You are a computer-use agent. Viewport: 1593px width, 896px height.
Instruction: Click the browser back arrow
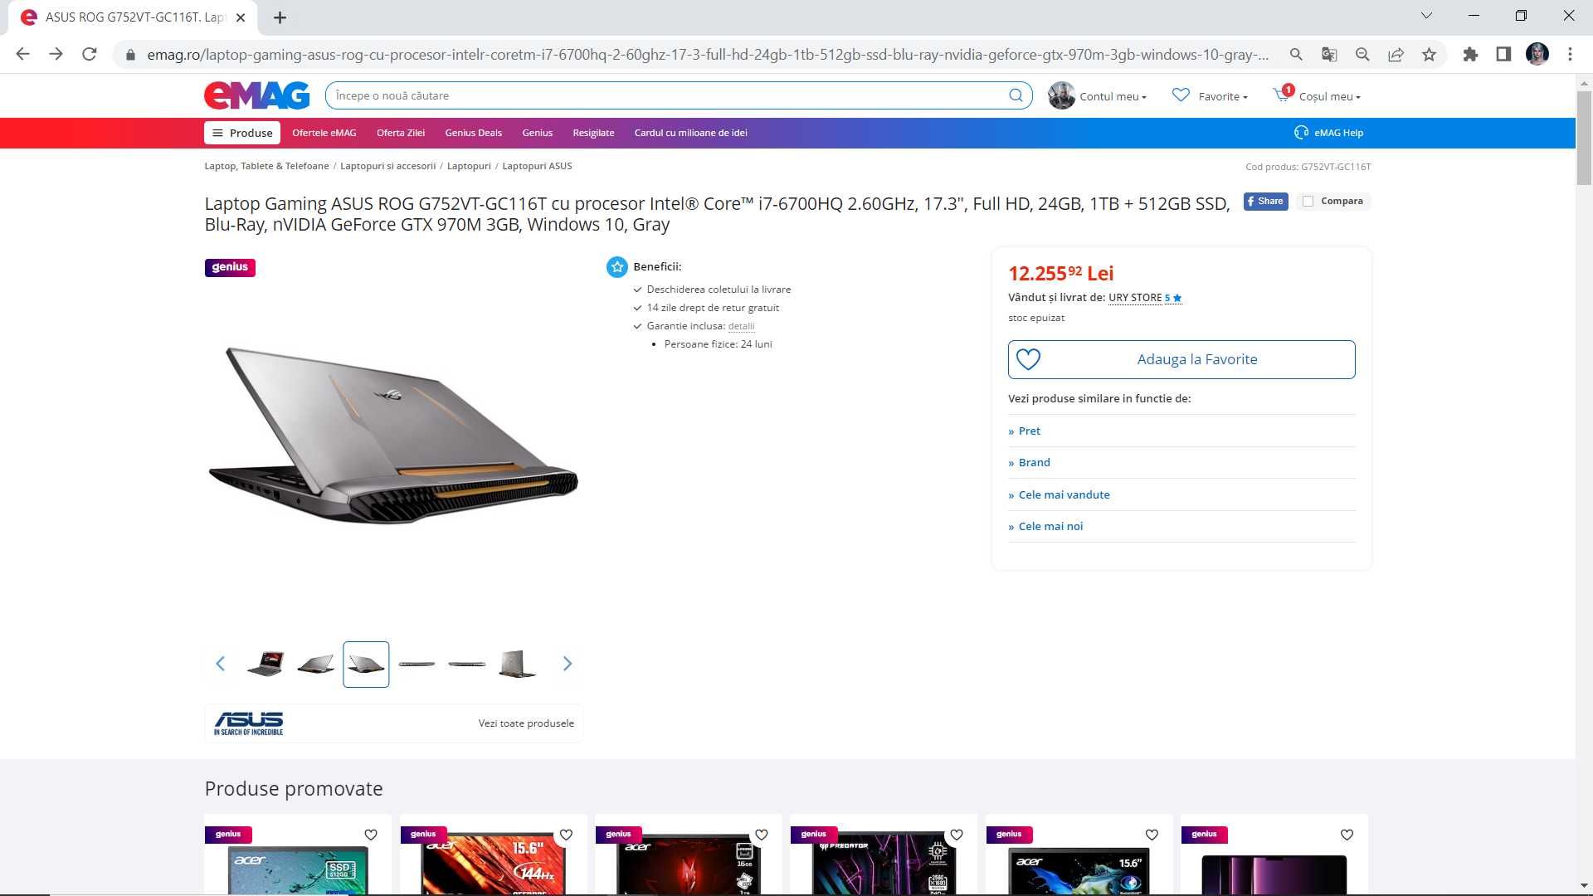click(22, 54)
